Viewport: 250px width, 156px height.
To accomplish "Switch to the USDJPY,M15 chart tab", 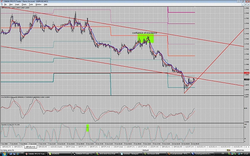I will coord(142,147).
